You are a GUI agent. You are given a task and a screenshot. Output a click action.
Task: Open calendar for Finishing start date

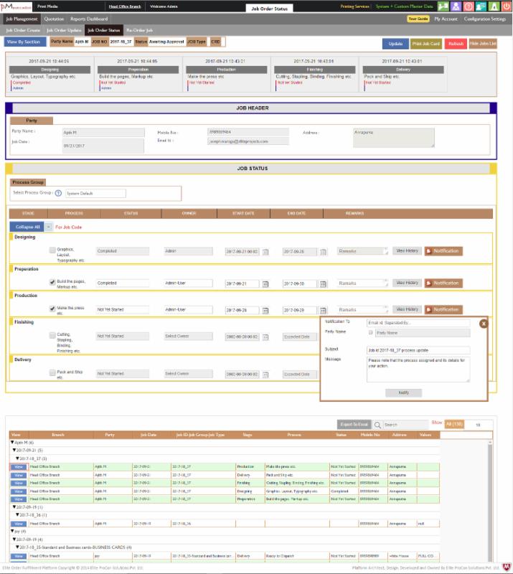tap(265, 337)
